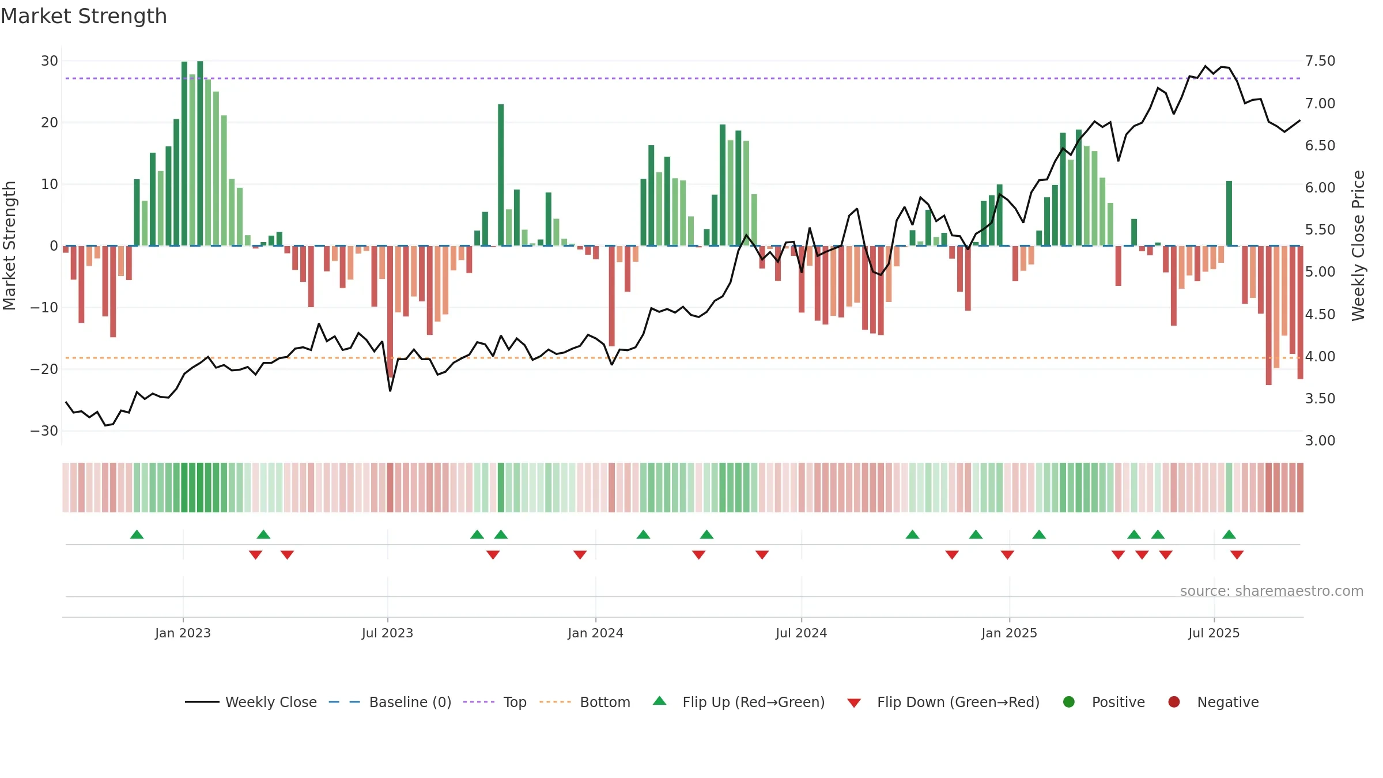Click the first flip-up marker before Jan 2023
Viewport: 1383px width, 778px height.
click(137, 534)
